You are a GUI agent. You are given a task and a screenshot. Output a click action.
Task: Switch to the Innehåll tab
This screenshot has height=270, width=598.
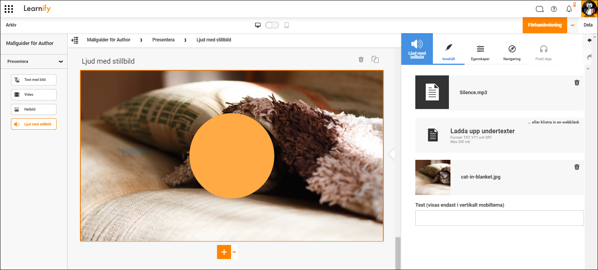click(449, 52)
